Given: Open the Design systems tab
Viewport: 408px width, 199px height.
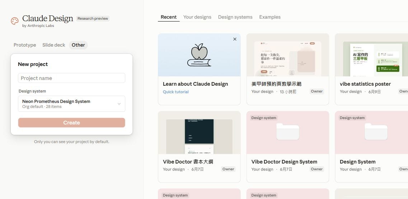Looking at the screenshot, I should coord(235,17).
